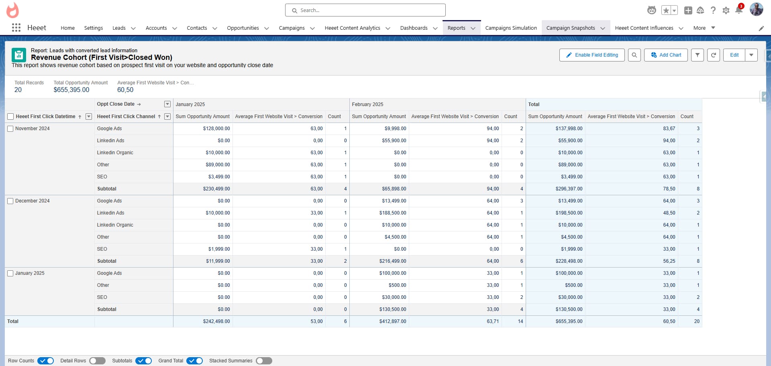This screenshot has width=771, height=366.
Task: Open the Settings tab
Action: coord(94,28)
